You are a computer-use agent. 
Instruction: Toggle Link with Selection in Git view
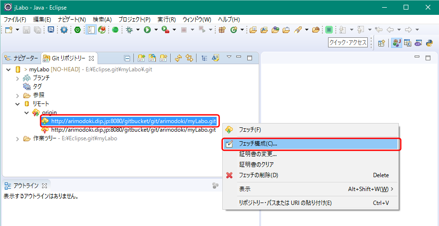(189, 58)
